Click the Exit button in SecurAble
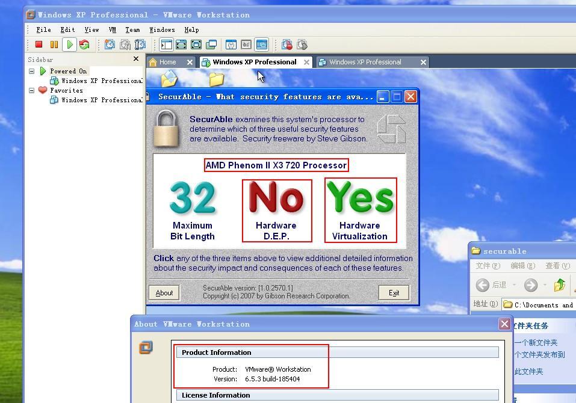 394,293
